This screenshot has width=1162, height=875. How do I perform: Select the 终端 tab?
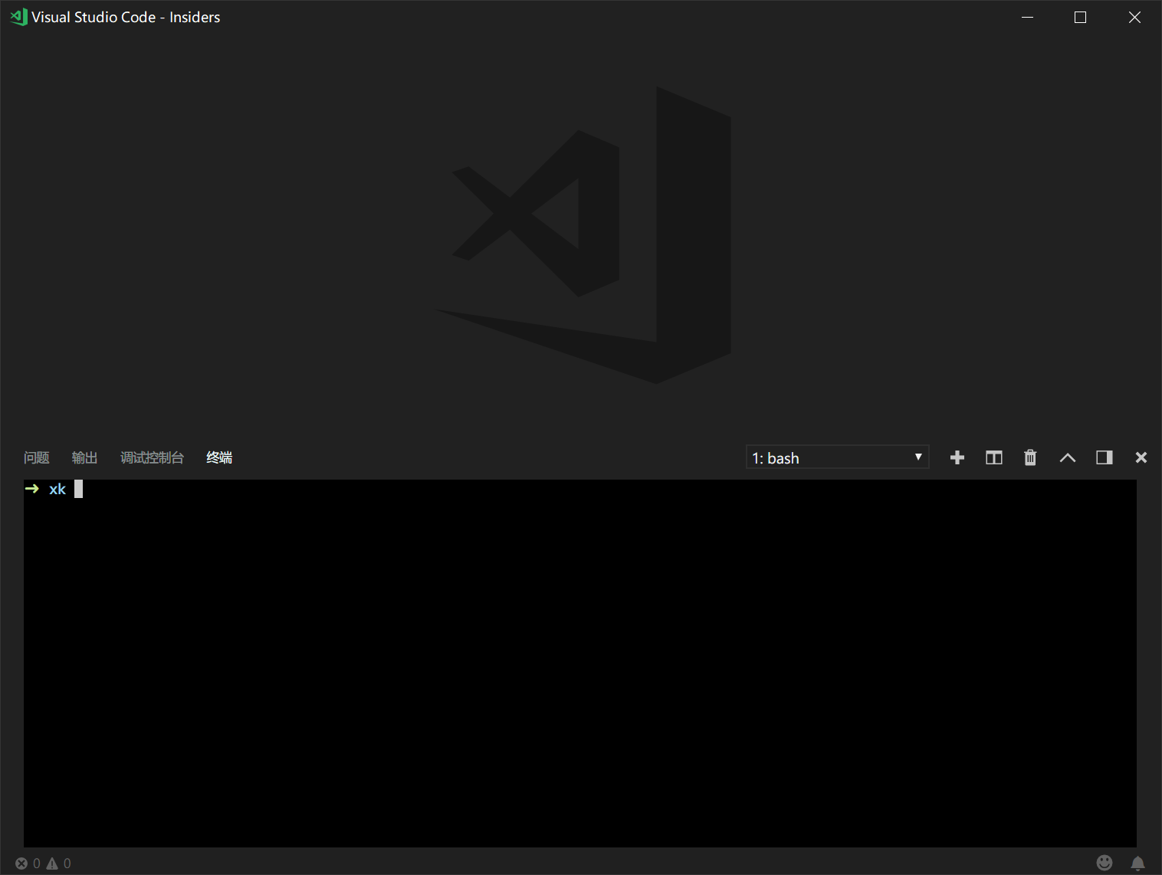pos(218,457)
